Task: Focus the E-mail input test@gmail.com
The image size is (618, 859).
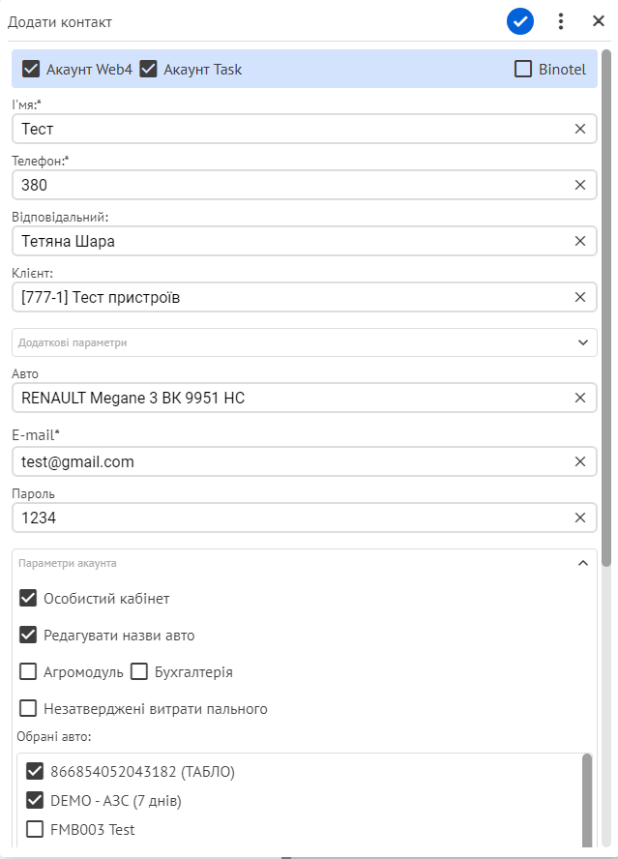Action: tap(296, 461)
